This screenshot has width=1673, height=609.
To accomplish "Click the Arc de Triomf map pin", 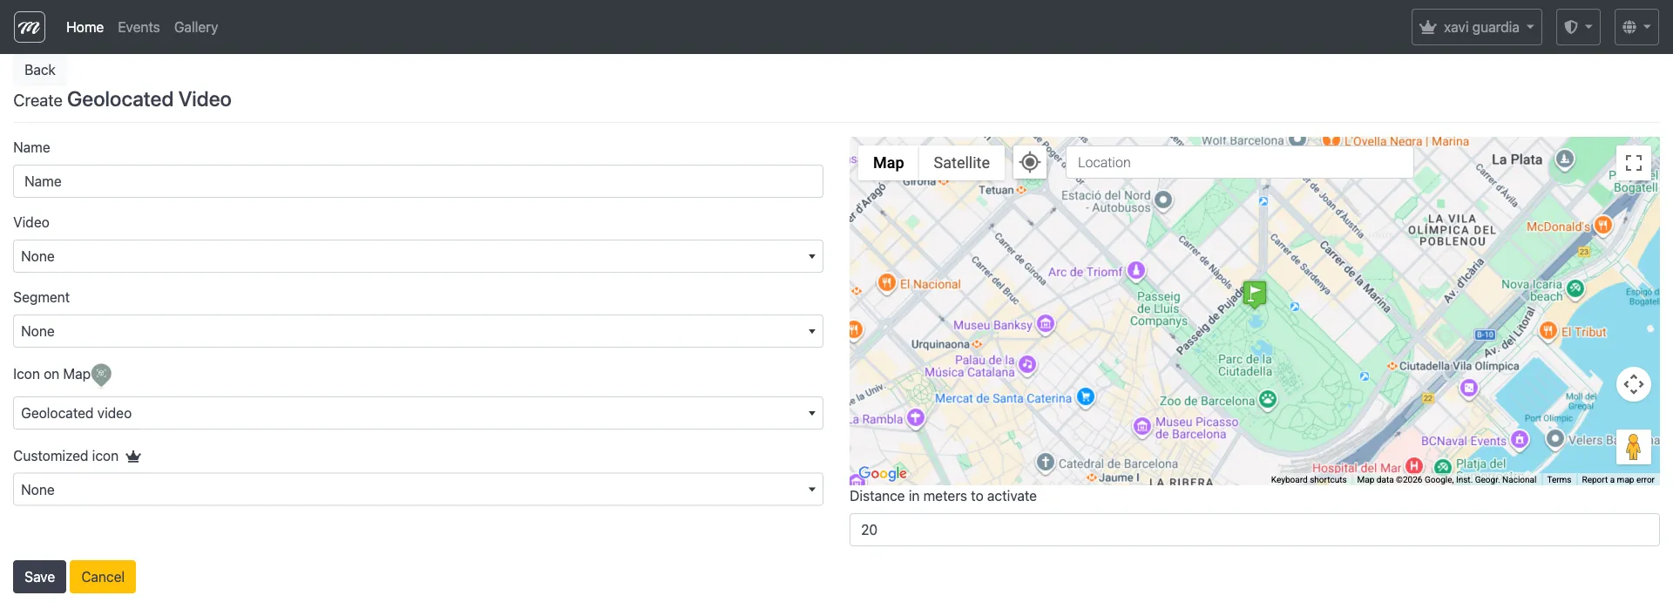I will pos(1136,271).
